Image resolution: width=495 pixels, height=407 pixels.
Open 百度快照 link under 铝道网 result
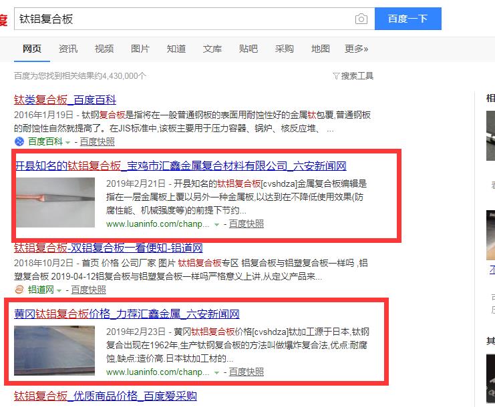pyautogui.click(x=88, y=290)
